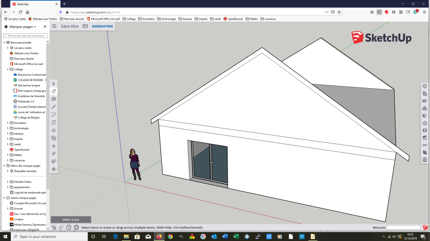Collapse the college bookmark folder

[8, 69]
